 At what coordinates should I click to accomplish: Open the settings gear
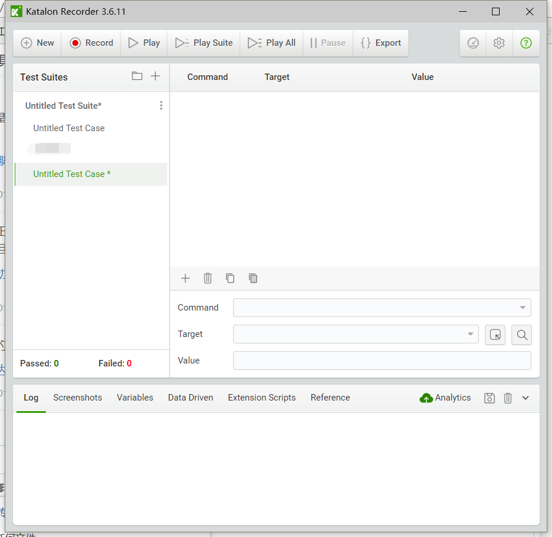point(499,43)
